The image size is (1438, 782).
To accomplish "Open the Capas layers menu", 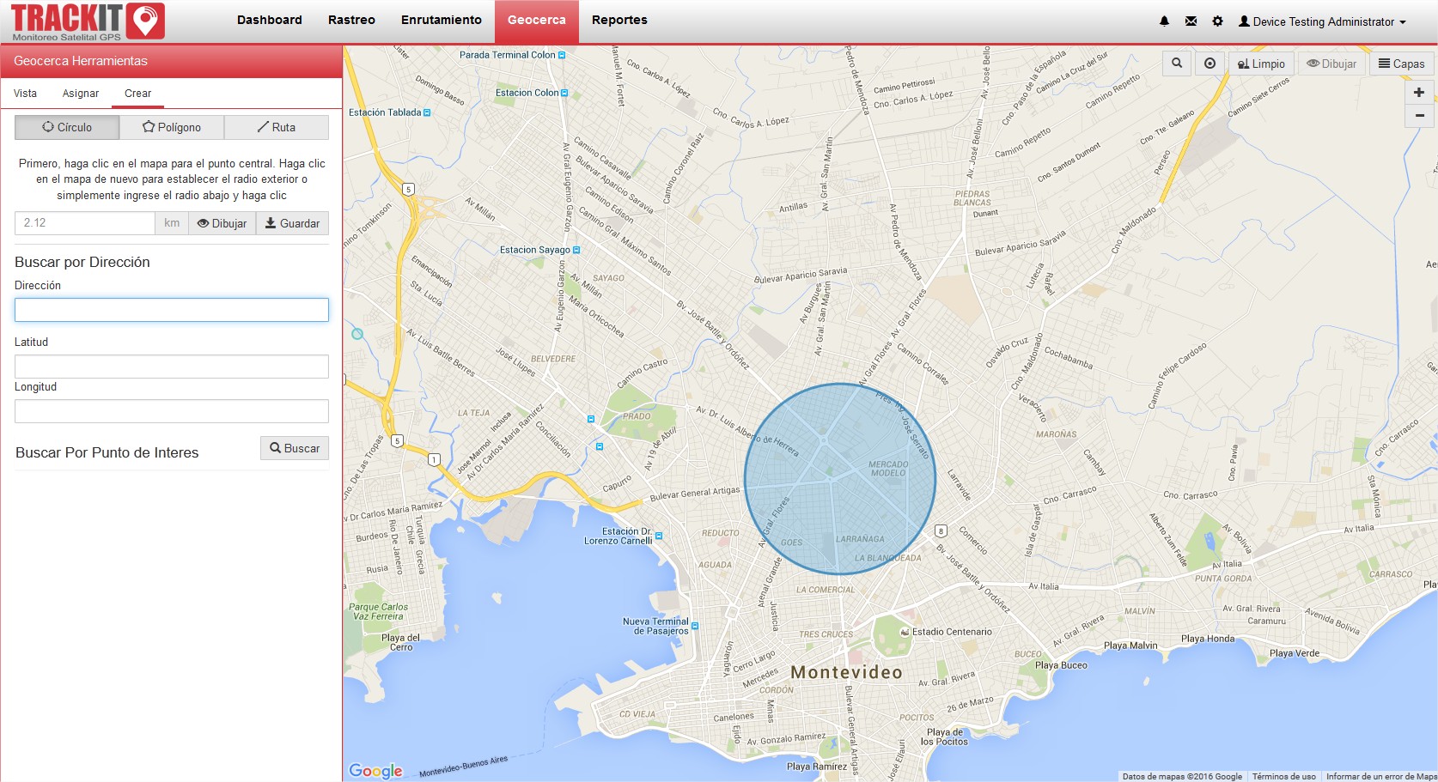I will click(1401, 64).
